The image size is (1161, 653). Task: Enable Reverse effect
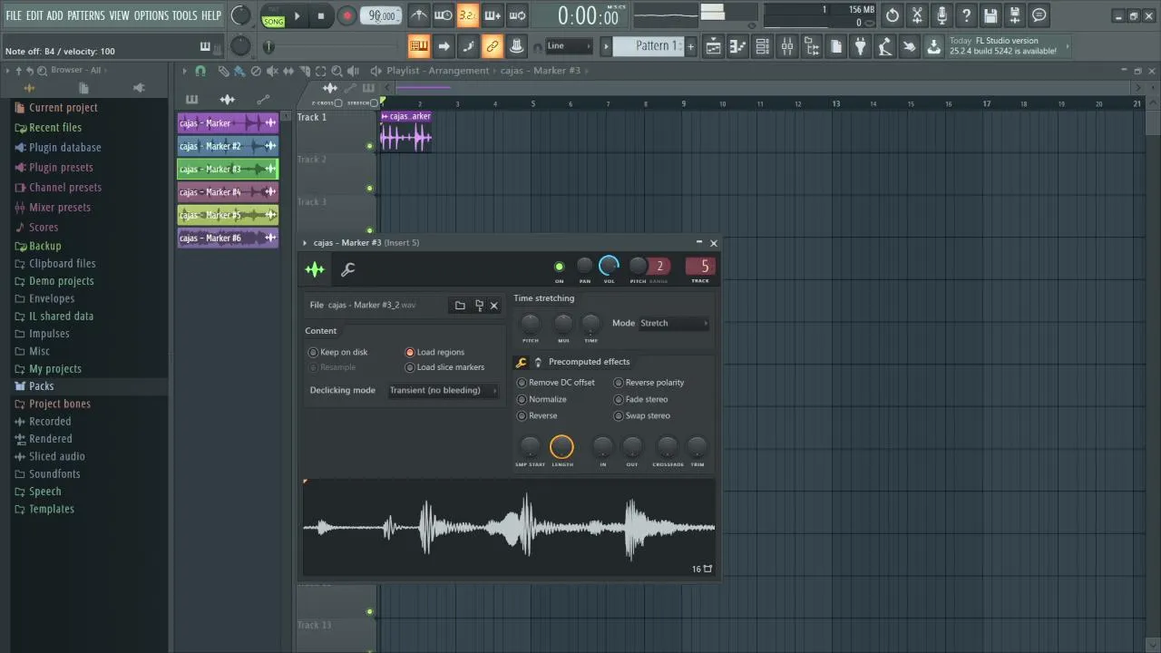point(537,415)
